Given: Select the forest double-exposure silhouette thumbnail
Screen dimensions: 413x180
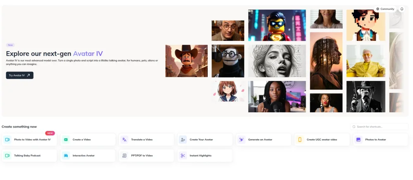Looking at the screenshot, I should click(326, 61).
